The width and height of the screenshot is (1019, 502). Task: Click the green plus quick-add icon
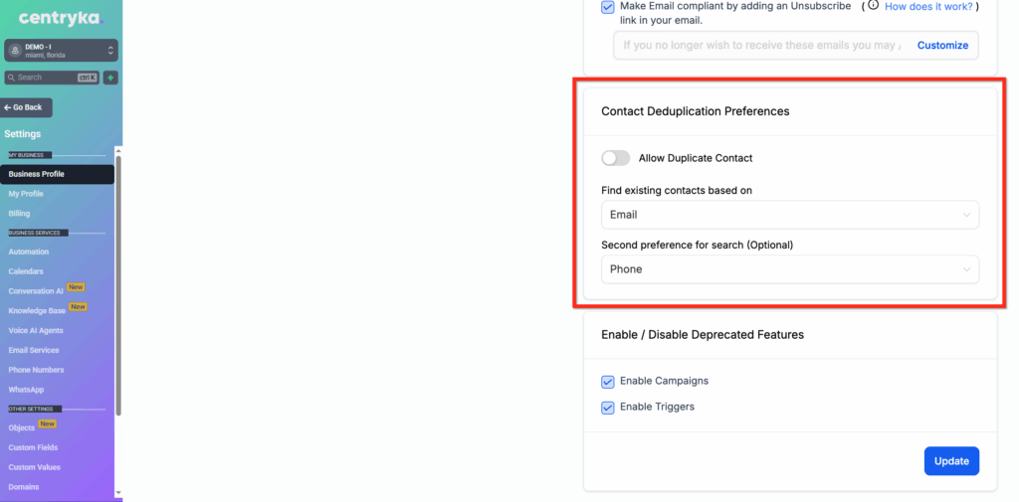(110, 78)
